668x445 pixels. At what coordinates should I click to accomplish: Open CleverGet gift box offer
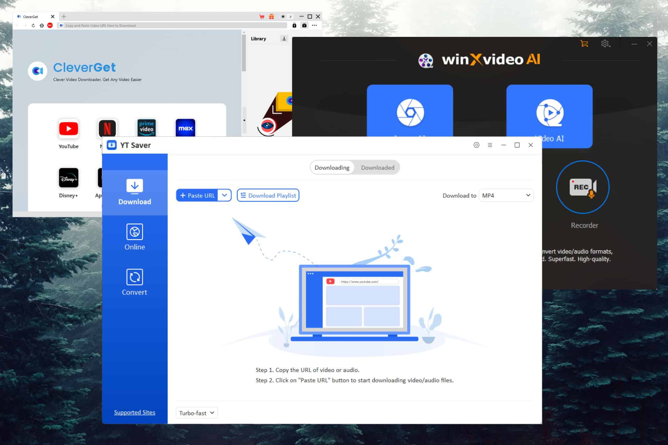coord(271,16)
